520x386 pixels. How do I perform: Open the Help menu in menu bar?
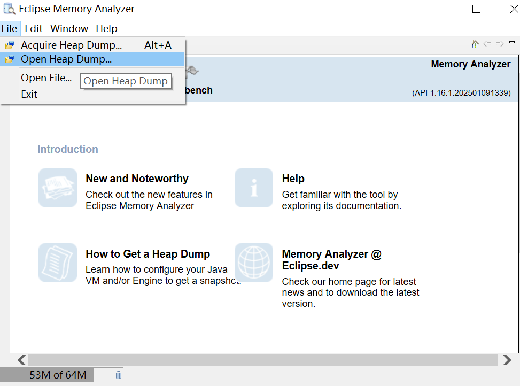(x=106, y=28)
